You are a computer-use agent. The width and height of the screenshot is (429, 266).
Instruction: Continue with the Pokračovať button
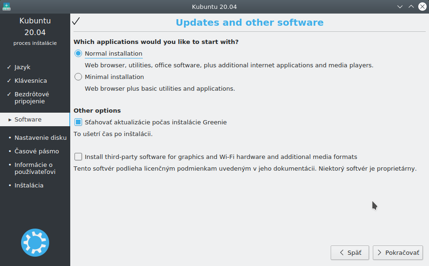[398, 252]
